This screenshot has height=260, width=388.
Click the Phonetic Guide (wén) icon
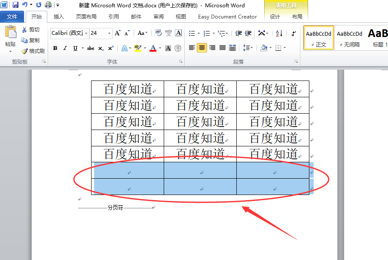pyautogui.click(x=168, y=33)
